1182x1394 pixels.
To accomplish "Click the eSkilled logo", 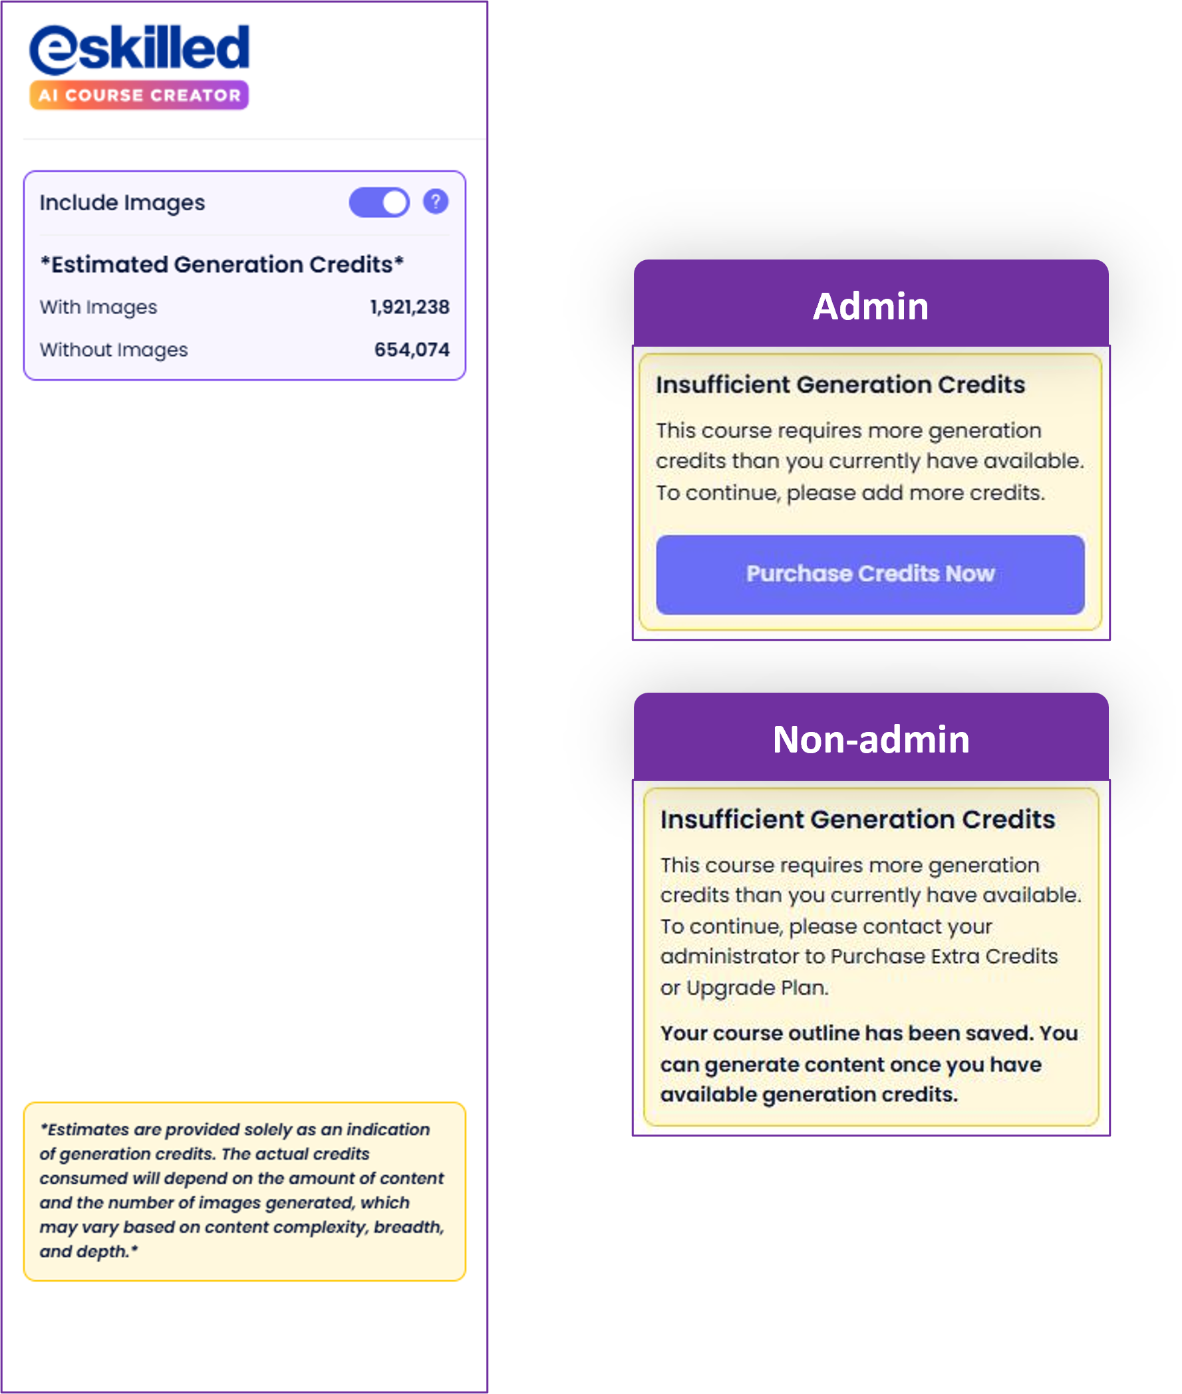I will pyautogui.click(x=140, y=49).
